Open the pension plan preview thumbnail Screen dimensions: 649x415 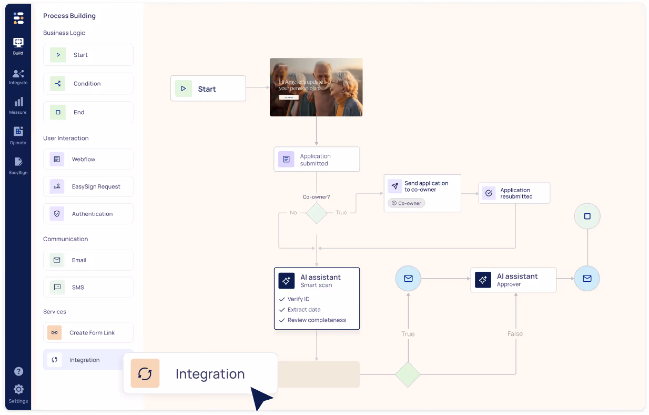[x=316, y=87]
